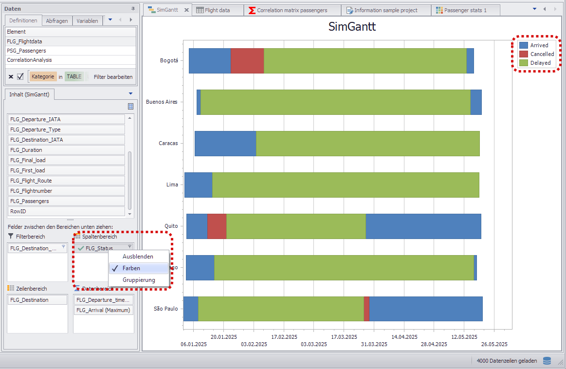Click the blue Arrived legend swatch
Viewport: 566px width, 369px height.
click(524, 45)
